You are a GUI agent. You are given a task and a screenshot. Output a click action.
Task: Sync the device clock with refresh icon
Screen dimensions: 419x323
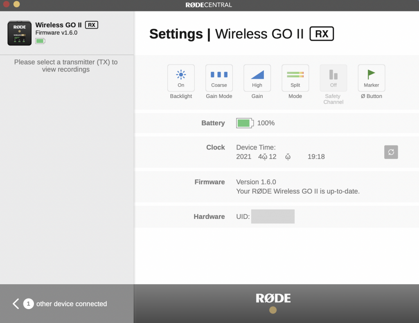[x=391, y=152]
